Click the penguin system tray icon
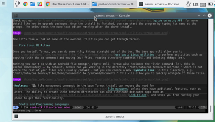 coord(189,4)
